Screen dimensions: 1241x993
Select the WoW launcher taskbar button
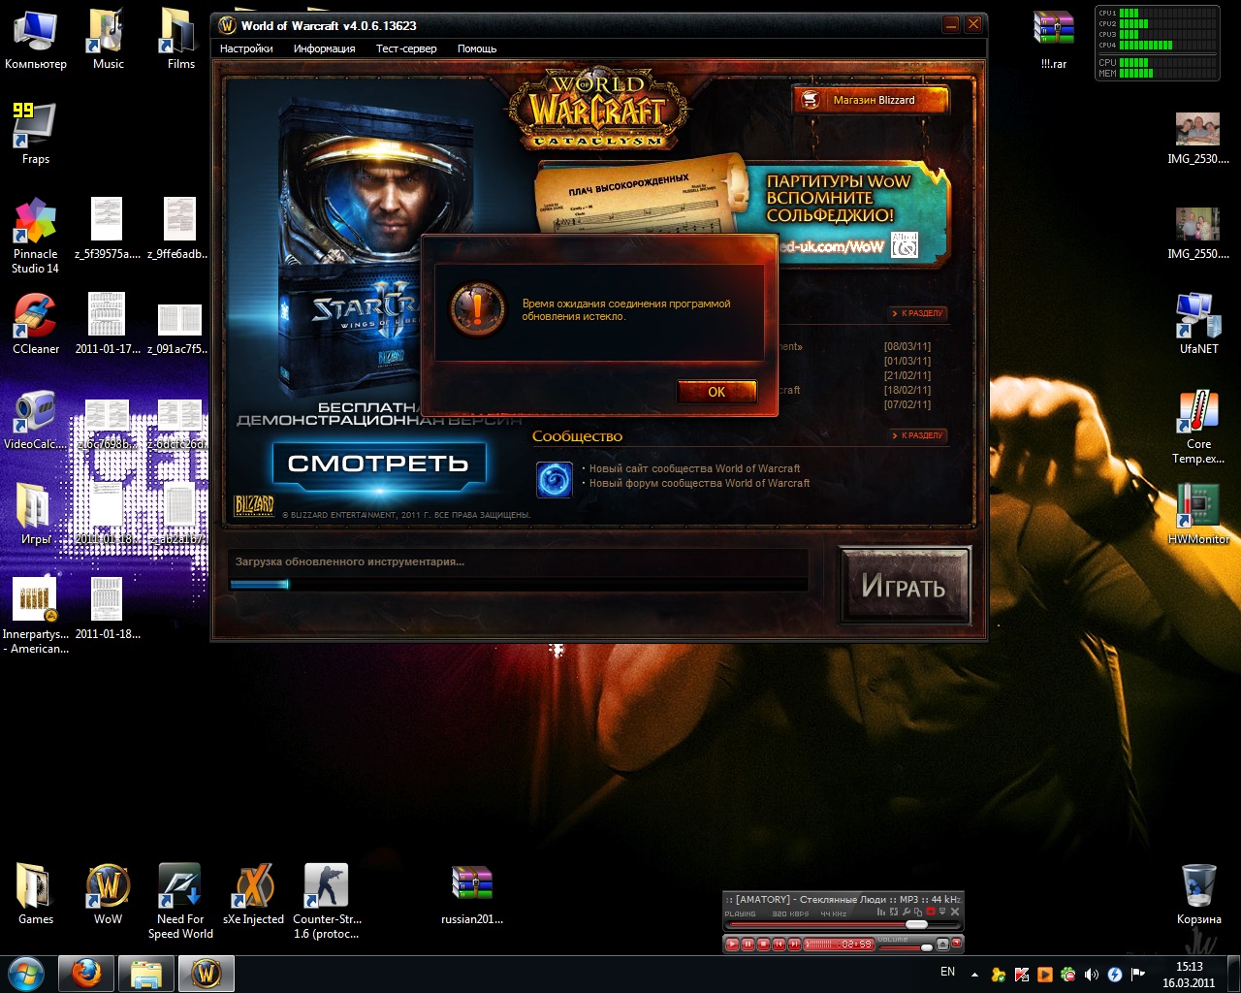pos(207,974)
